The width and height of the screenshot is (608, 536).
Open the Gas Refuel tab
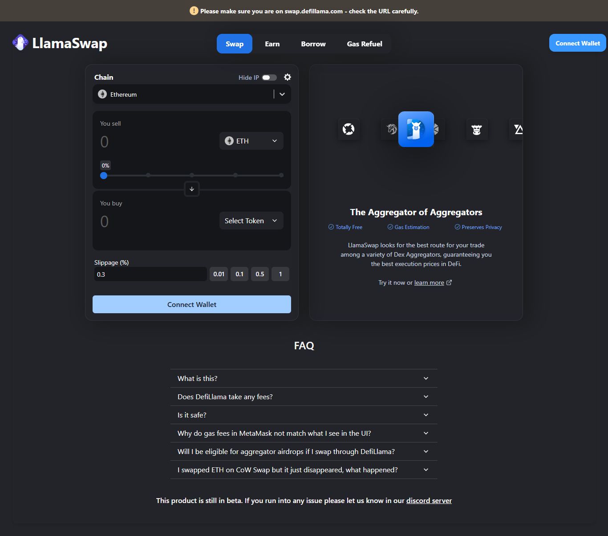365,44
